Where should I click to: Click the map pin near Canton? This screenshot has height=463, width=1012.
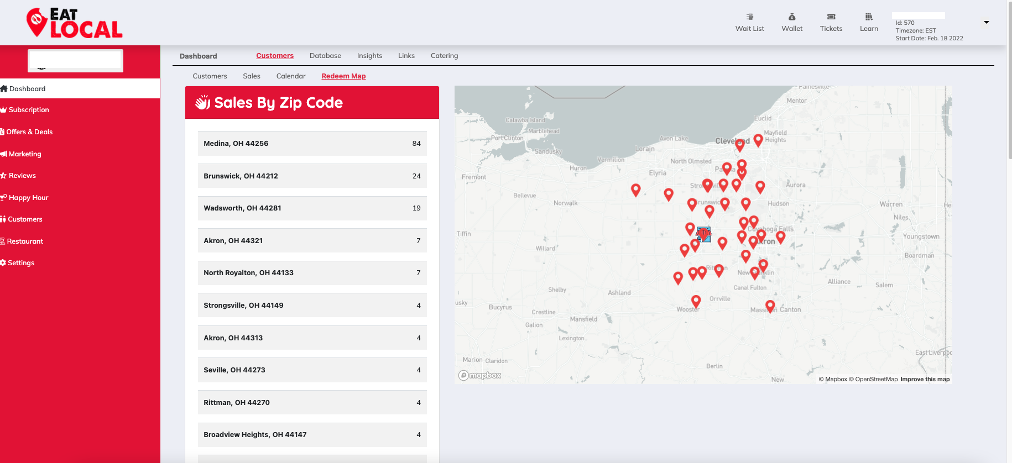click(770, 306)
